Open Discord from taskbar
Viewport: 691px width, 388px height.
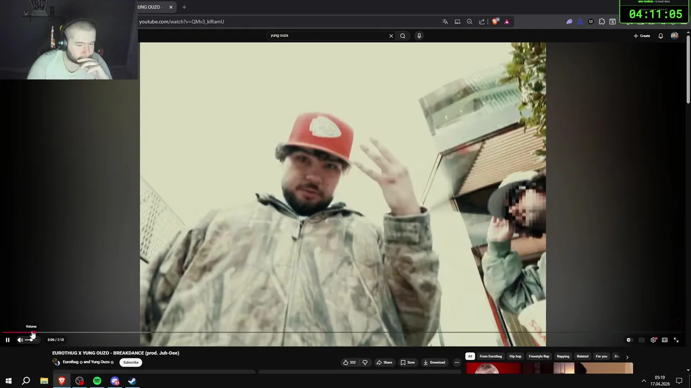click(x=115, y=381)
